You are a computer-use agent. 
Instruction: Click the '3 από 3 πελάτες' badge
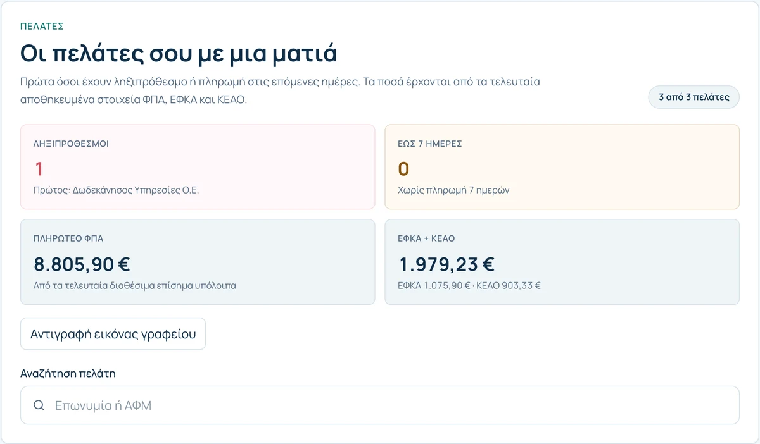tap(693, 97)
